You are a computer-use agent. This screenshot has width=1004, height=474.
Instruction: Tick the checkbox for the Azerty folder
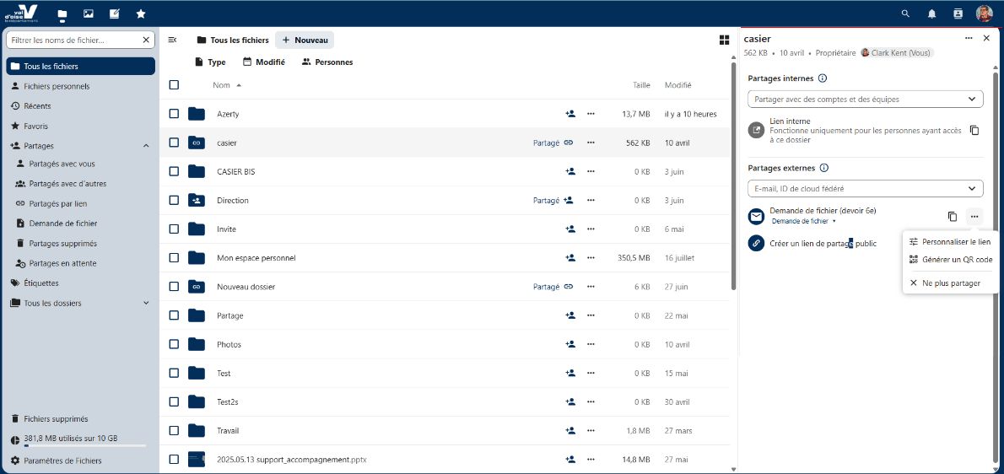[174, 114]
